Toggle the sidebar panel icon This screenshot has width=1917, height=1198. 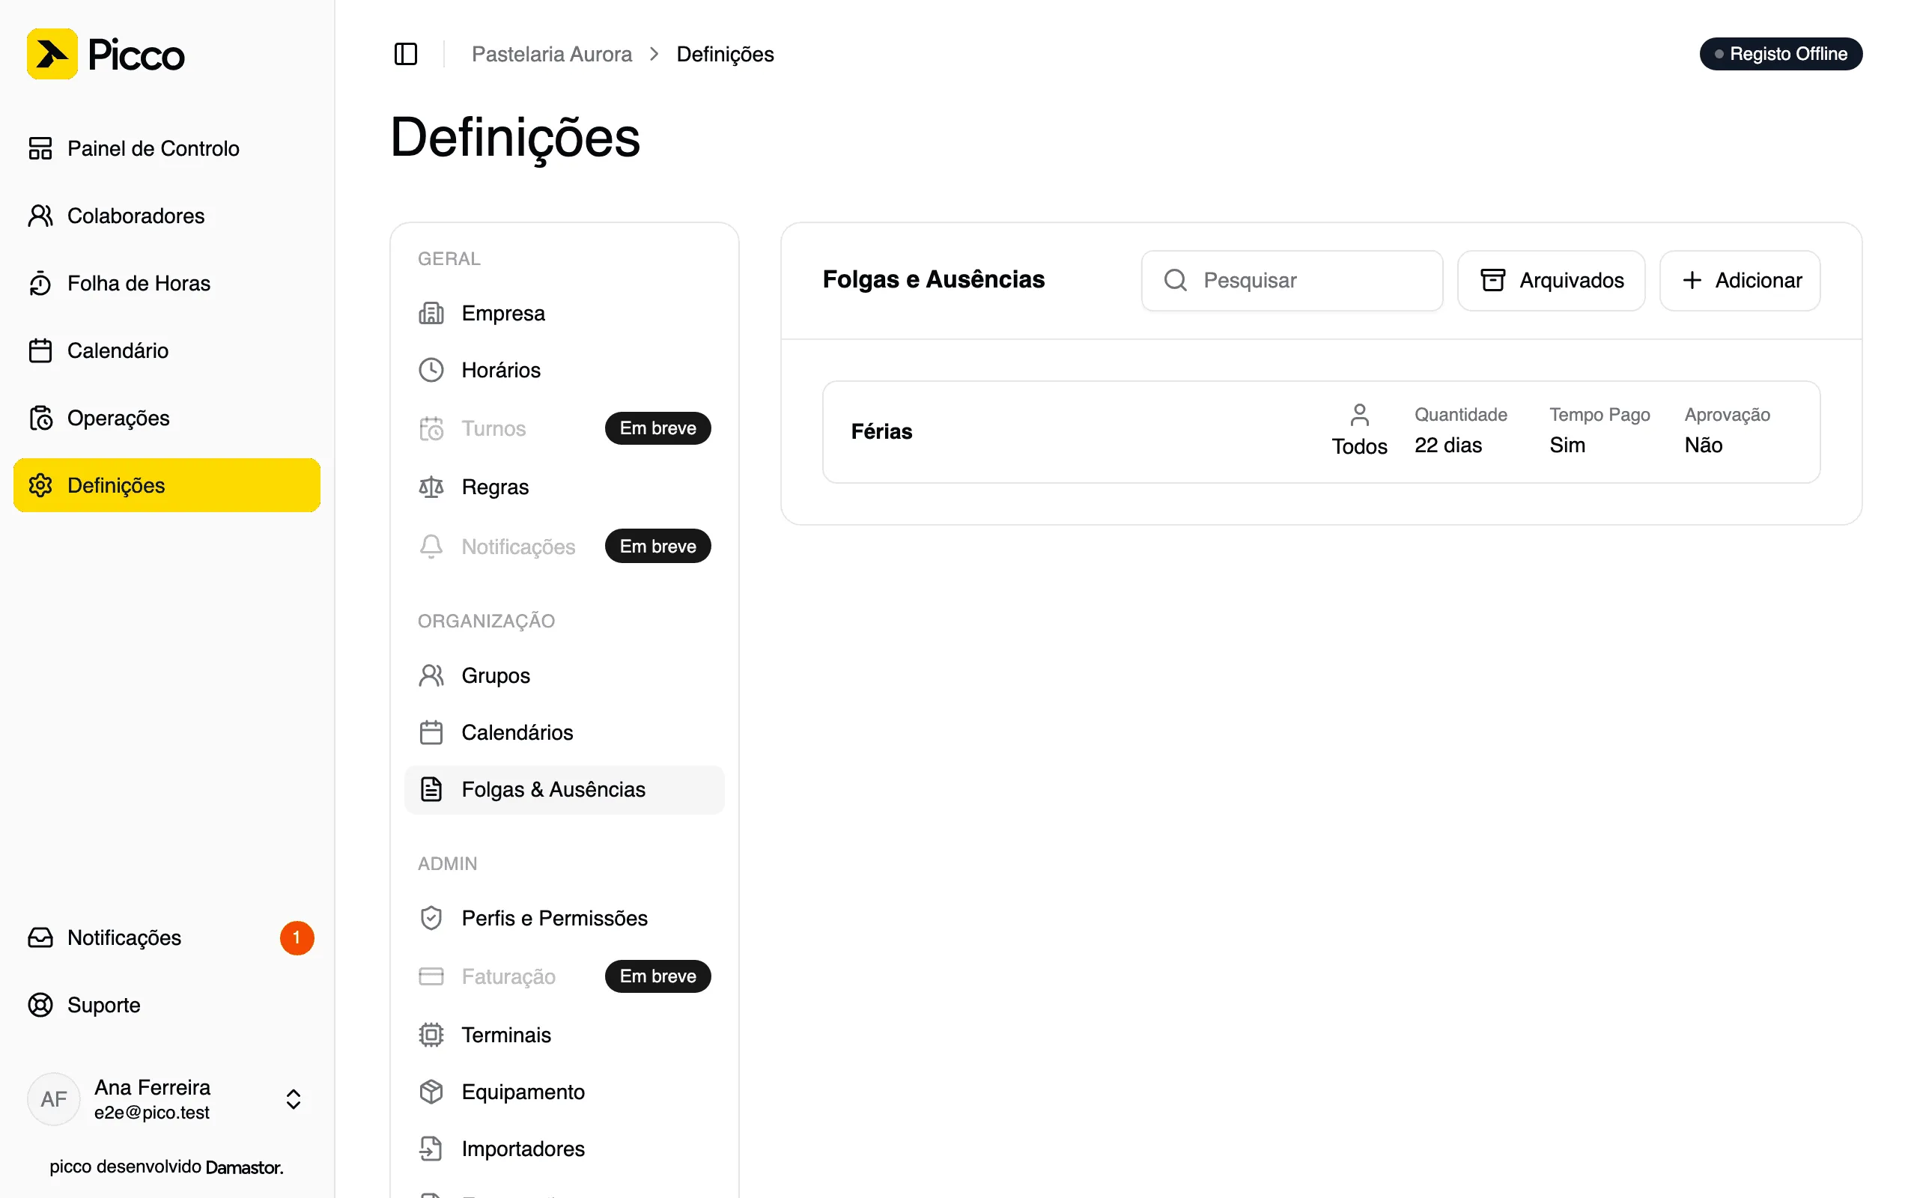(x=406, y=54)
